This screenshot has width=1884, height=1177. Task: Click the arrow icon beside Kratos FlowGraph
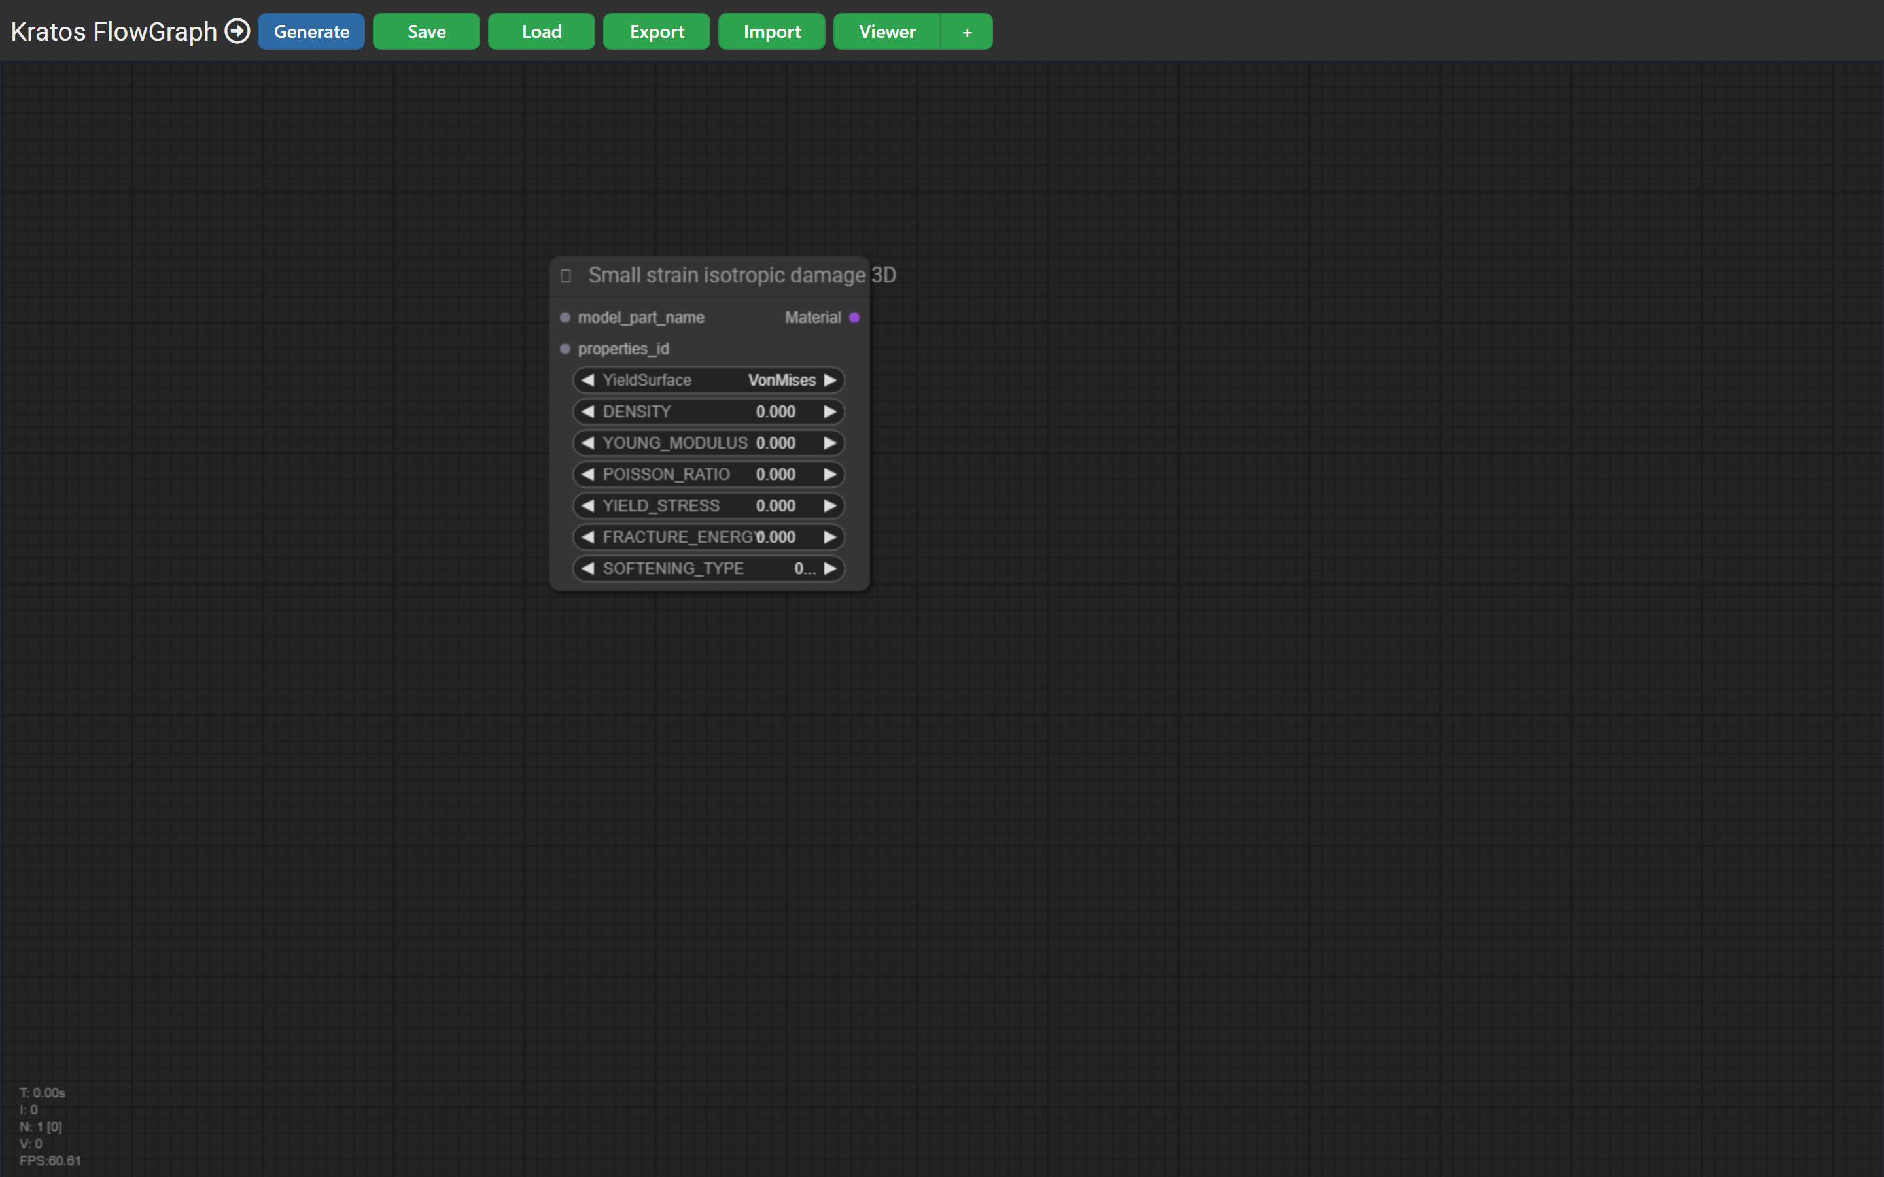tap(237, 31)
